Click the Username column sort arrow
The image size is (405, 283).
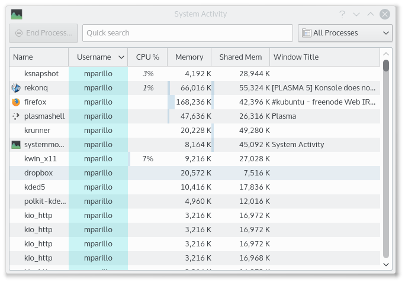(x=121, y=57)
